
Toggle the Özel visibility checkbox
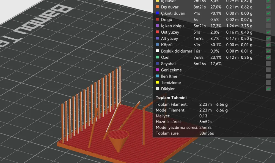268,57
